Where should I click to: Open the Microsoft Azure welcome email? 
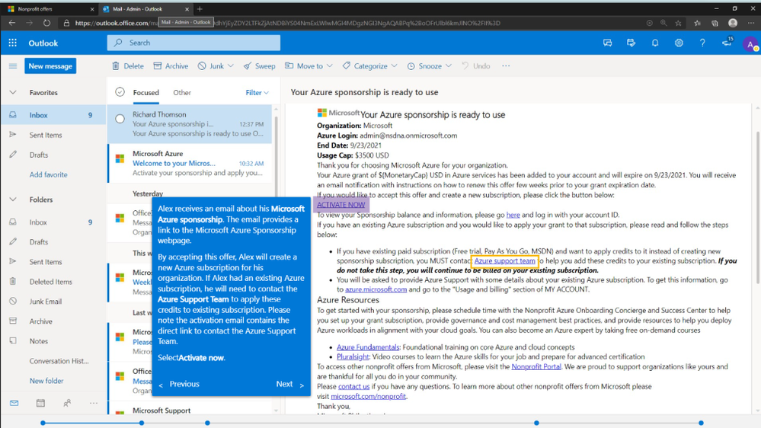point(190,164)
